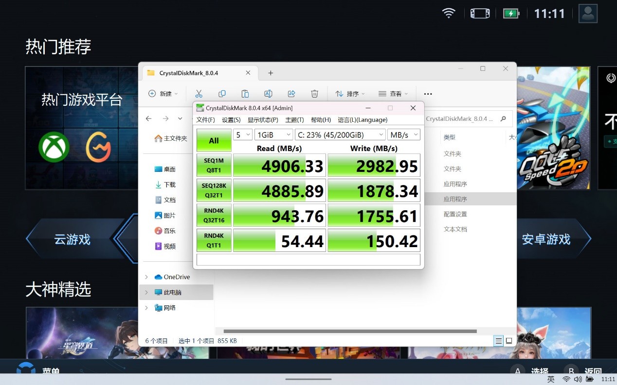Open 音乐 in the navigation pane
This screenshot has width=617, height=385.
click(165, 231)
